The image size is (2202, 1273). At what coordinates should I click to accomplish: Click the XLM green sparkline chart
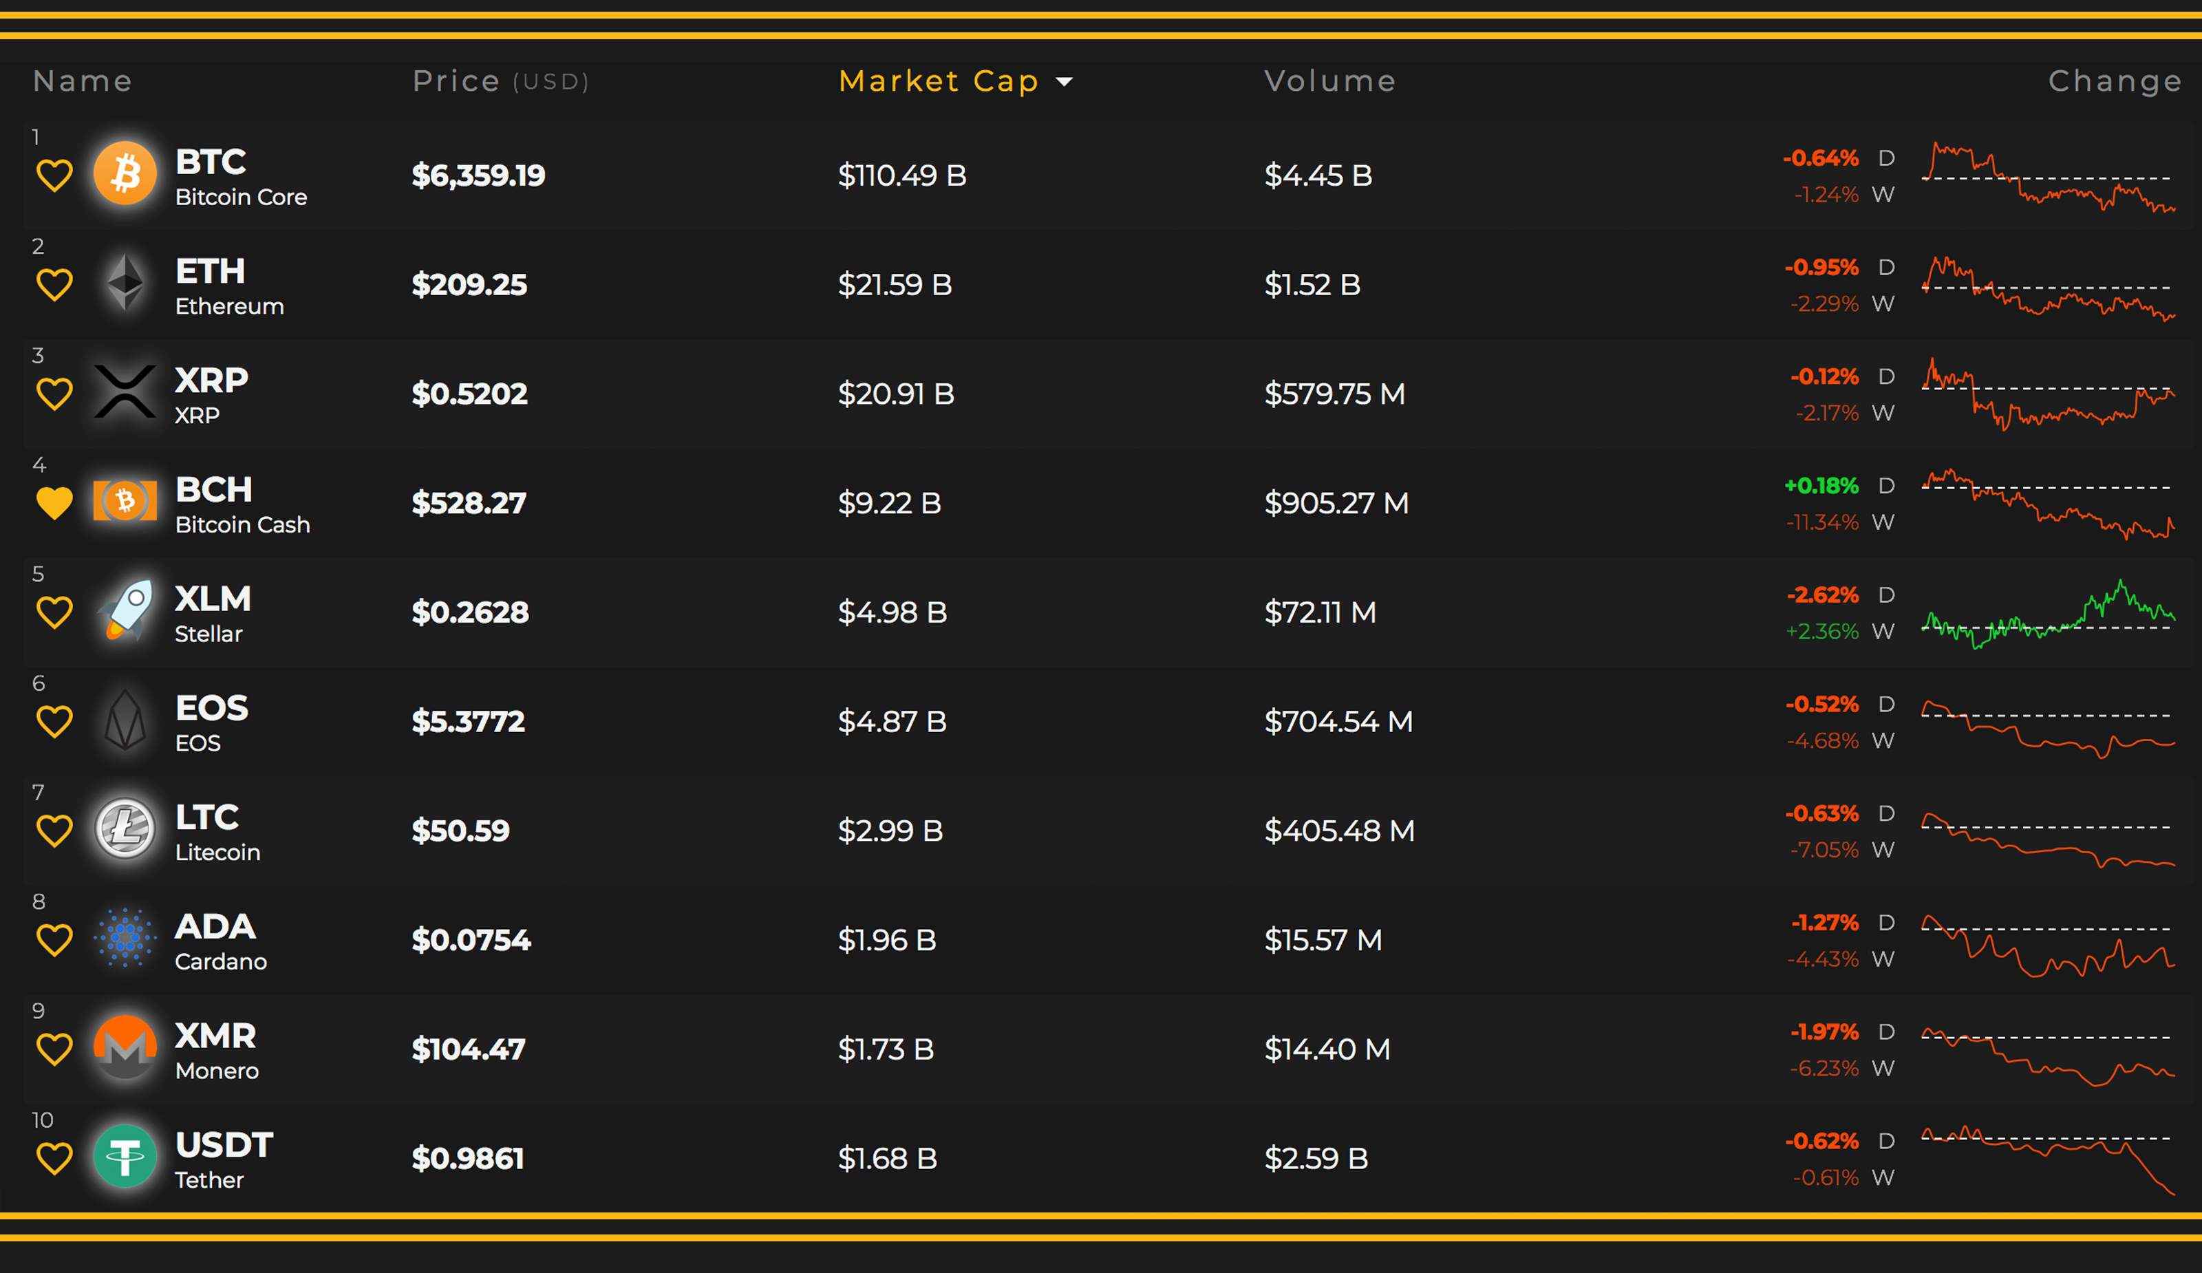(x=2047, y=613)
